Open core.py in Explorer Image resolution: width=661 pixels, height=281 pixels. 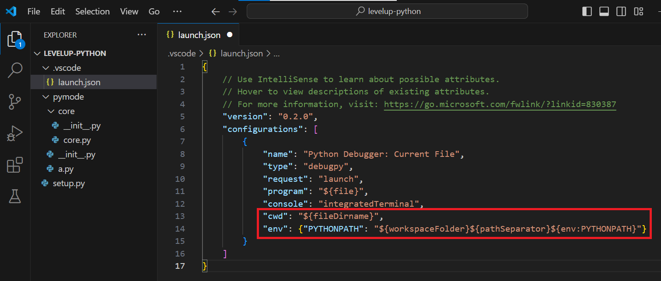coord(93,140)
